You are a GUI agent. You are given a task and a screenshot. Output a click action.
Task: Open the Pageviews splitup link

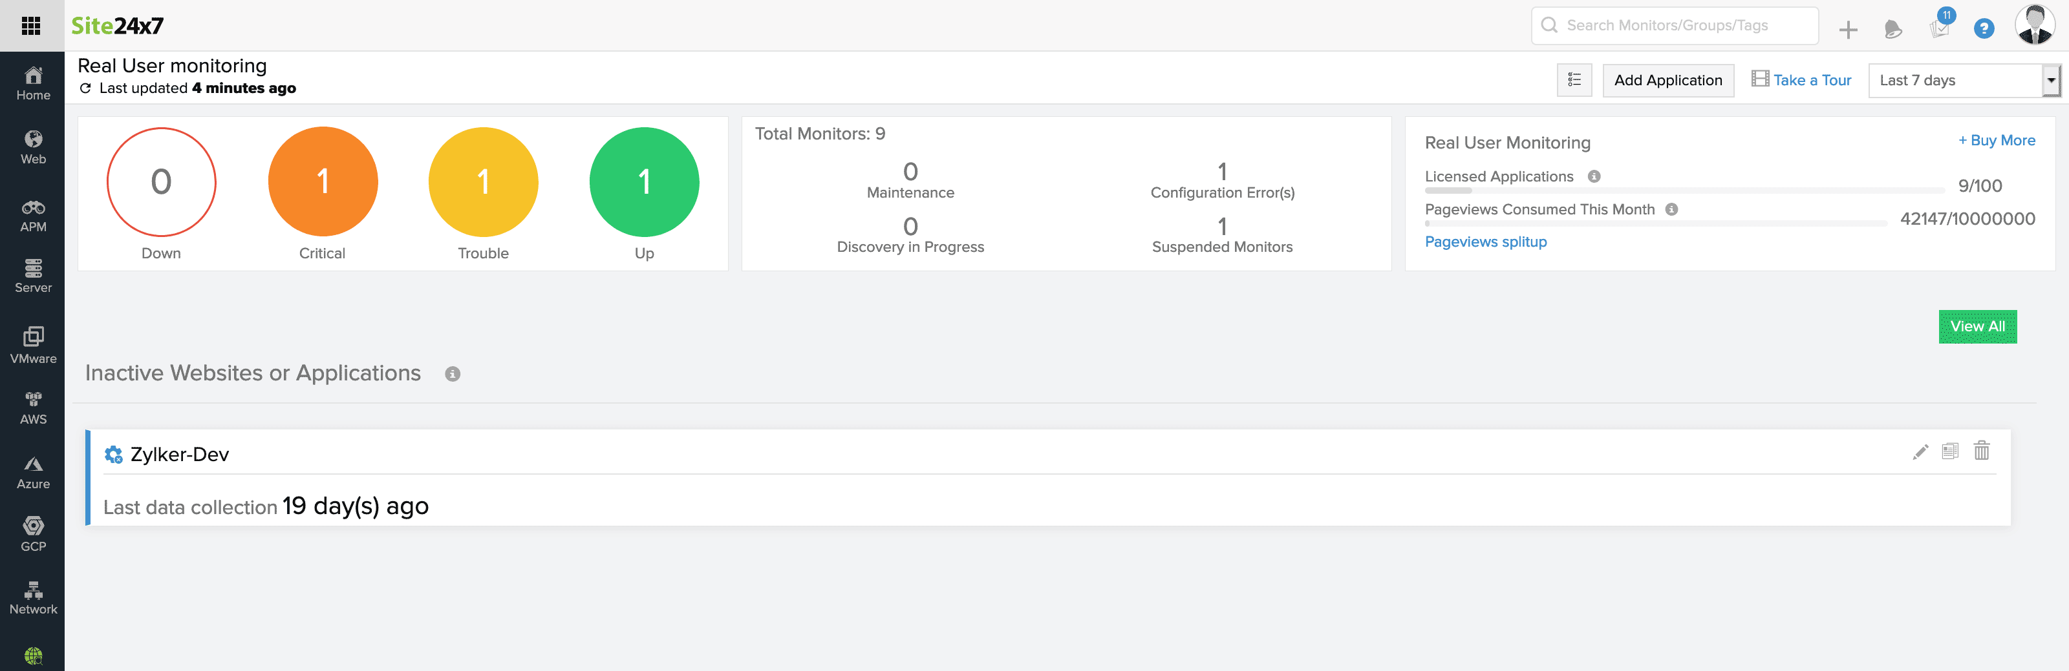(x=1485, y=242)
